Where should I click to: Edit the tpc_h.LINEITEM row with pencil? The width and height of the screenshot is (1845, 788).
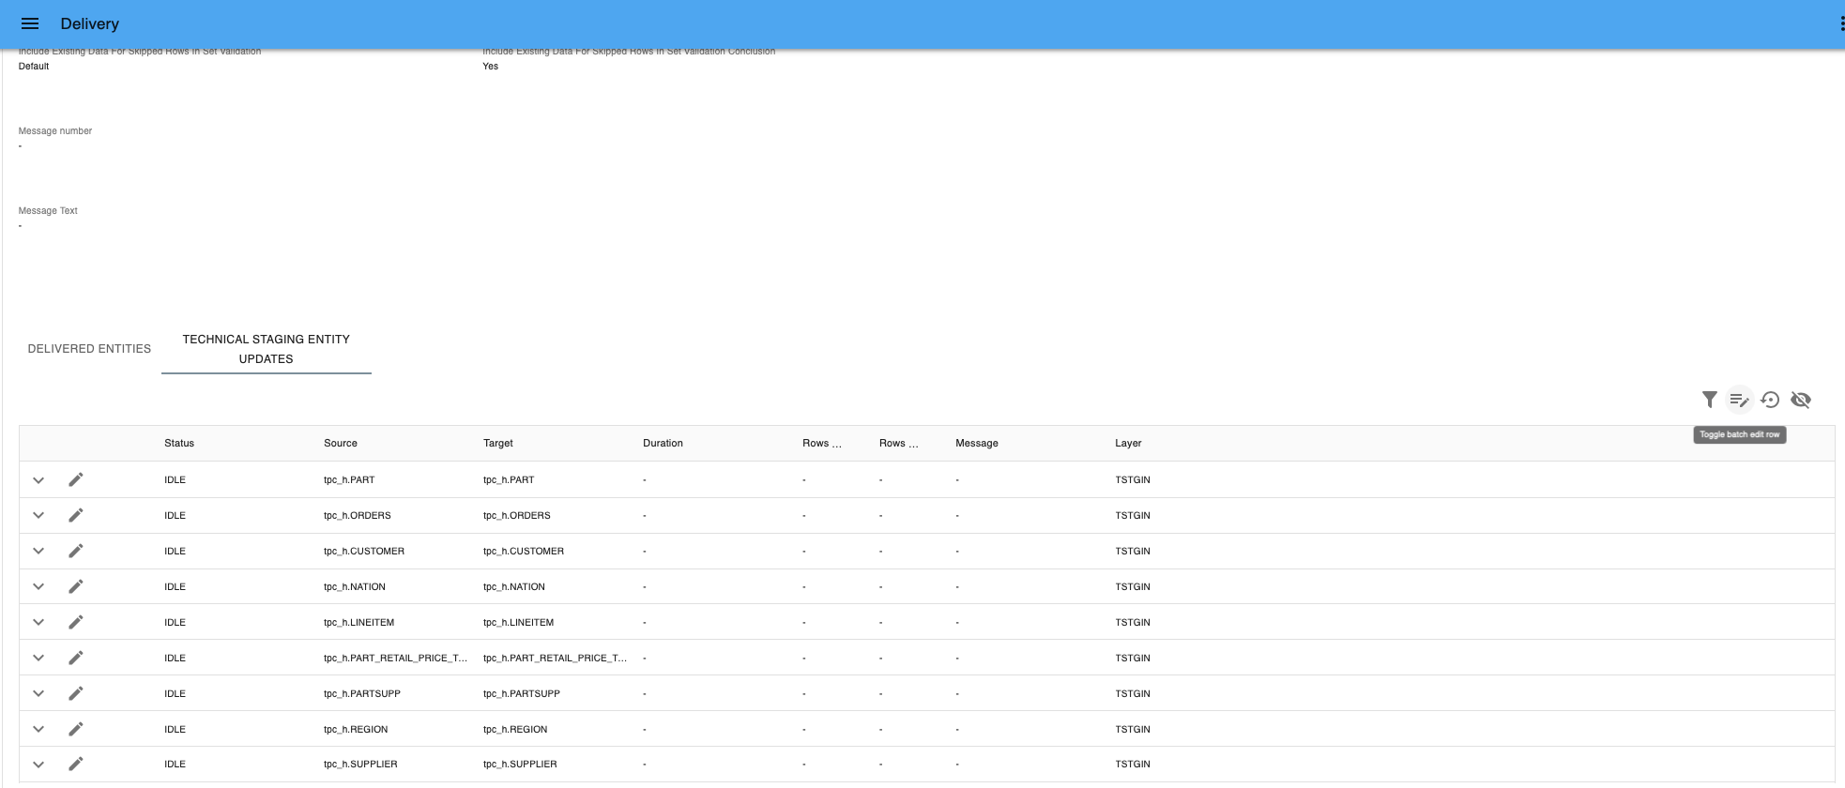(x=76, y=623)
